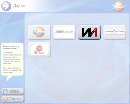This screenshot has width=130, height=104.
Task: Go back with the Назад button
Action: (x=12, y=91)
